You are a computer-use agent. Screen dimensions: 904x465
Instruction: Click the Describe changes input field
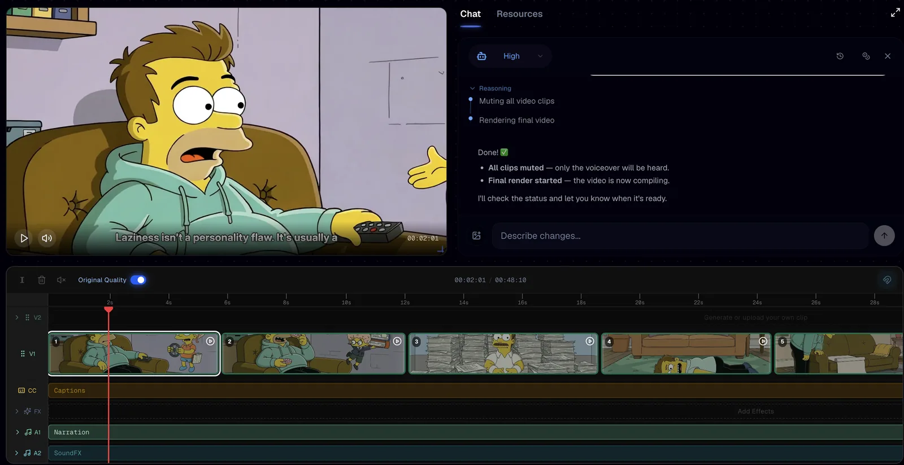click(x=680, y=236)
